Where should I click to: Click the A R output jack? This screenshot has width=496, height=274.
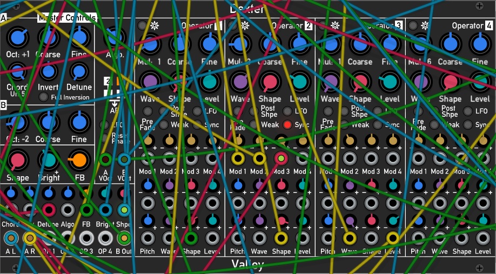(x=30, y=238)
